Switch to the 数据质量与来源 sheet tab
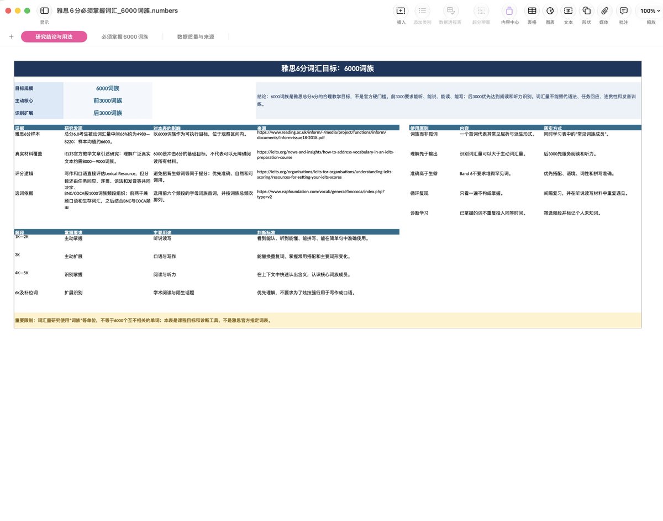 coord(196,36)
